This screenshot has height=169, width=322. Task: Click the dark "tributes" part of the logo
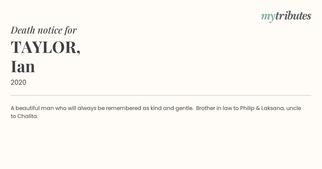(293, 16)
